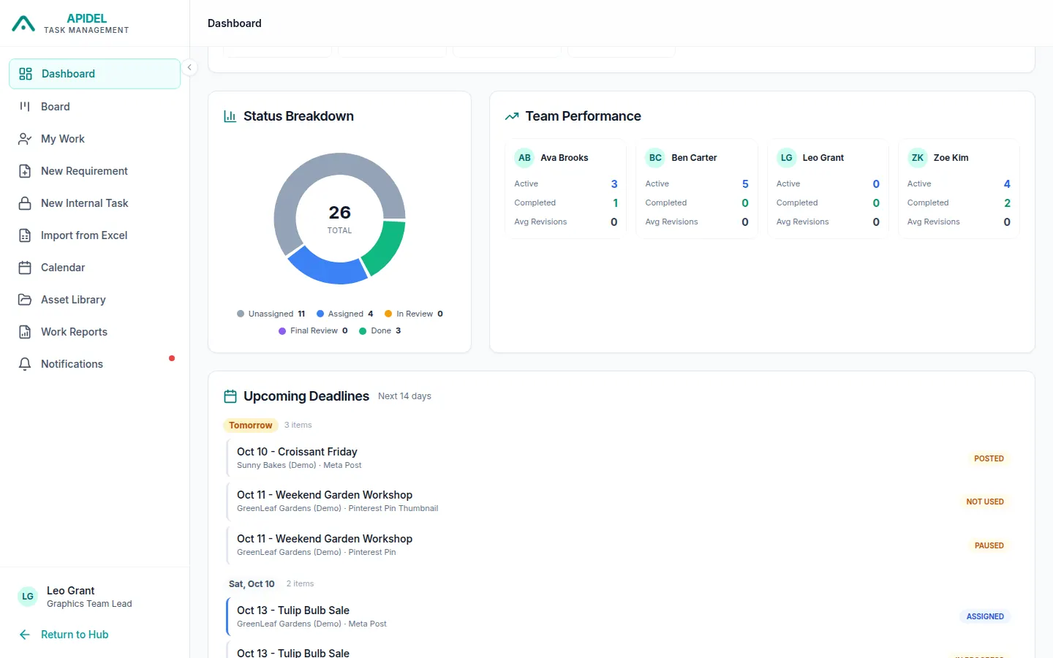Click the LG avatar in Team Performance
The image size is (1053, 658).
click(x=787, y=158)
